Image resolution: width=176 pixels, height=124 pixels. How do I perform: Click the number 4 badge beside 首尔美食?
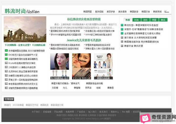pos(122,37)
